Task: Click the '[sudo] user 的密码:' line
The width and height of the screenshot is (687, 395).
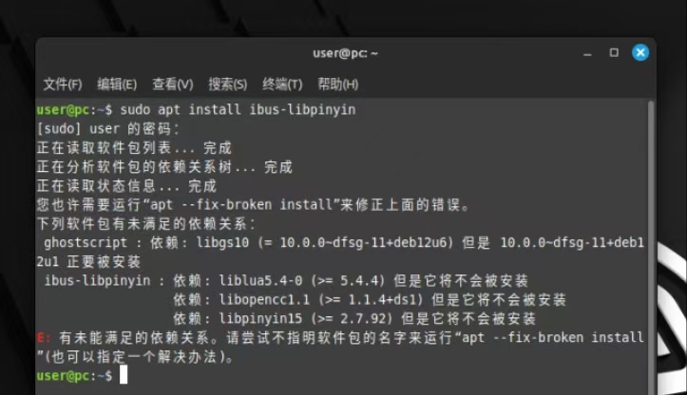Action: click(x=108, y=129)
